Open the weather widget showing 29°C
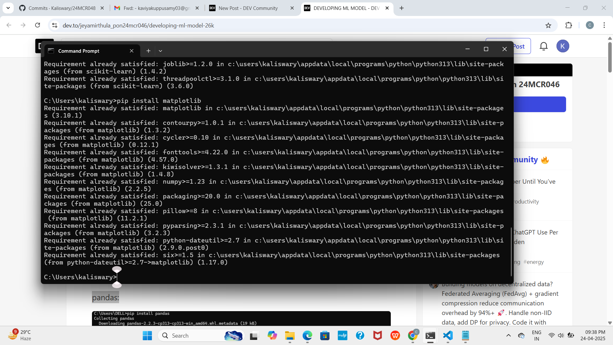Viewport: 613px width, 345px height. click(20, 335)
